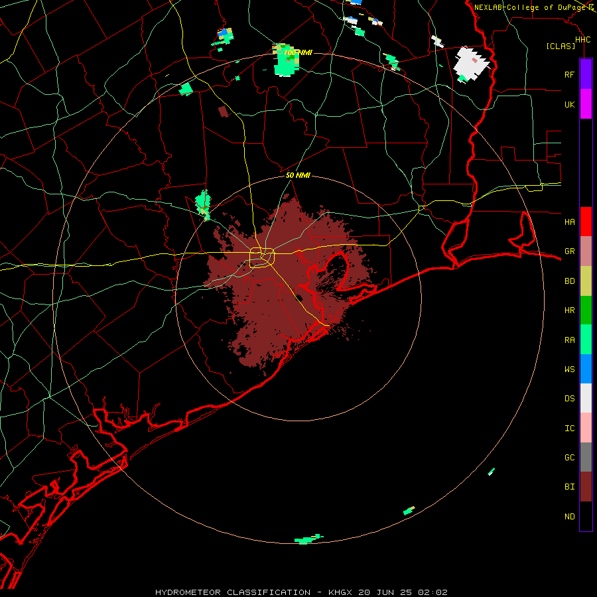This screenshot has height=597, width=597.
Task: Click the "HA" legend label
Action: (x=569, y=222)
